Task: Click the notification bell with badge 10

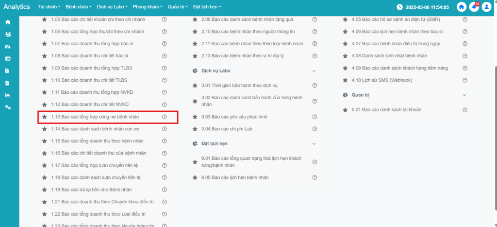Action: 474,7
